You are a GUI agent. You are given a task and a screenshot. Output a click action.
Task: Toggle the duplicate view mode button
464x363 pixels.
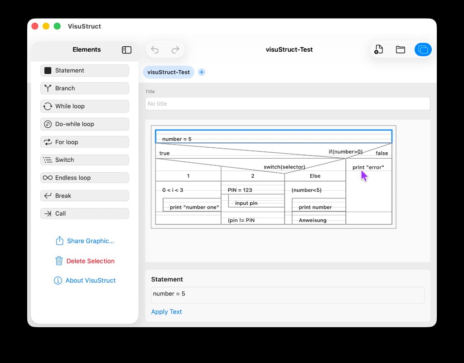(423, 50)
